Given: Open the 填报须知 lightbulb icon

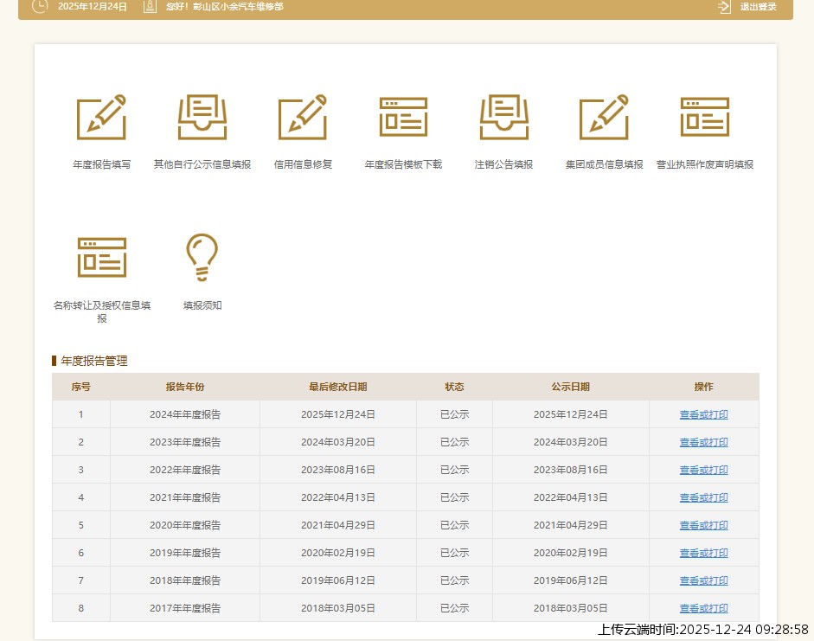Looking at the screenshot, I should [202, 258].
